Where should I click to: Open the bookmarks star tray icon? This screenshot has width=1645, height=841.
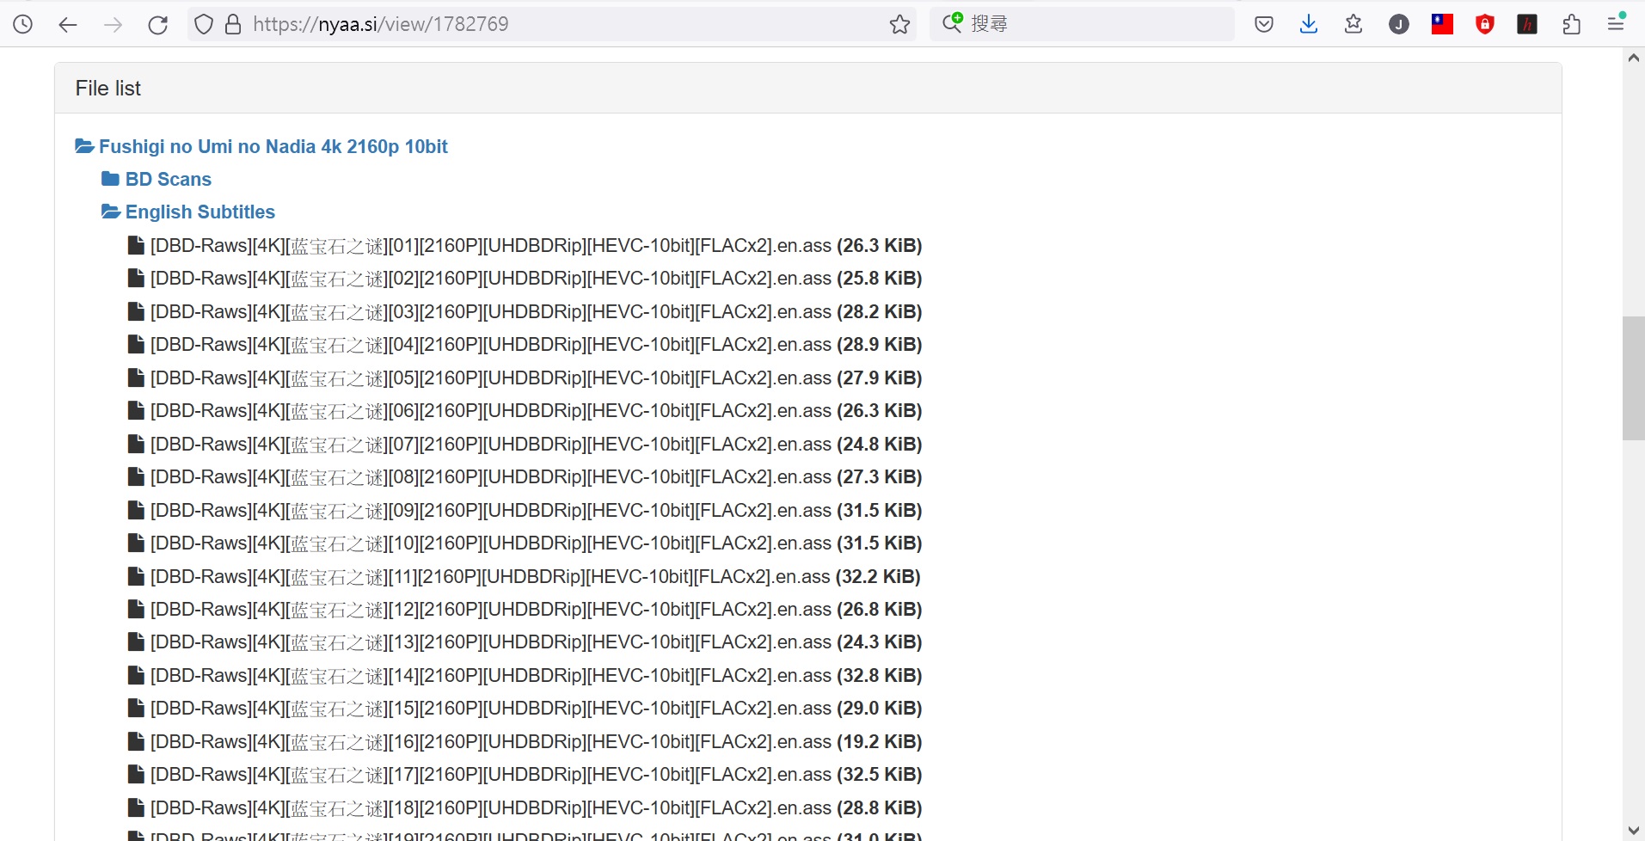[x=1353, y=24]
